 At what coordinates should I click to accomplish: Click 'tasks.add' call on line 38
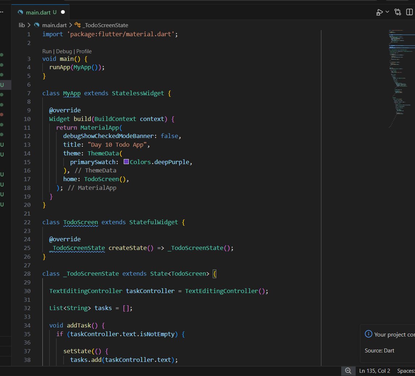pyautogui.click(x=86, y=360)
